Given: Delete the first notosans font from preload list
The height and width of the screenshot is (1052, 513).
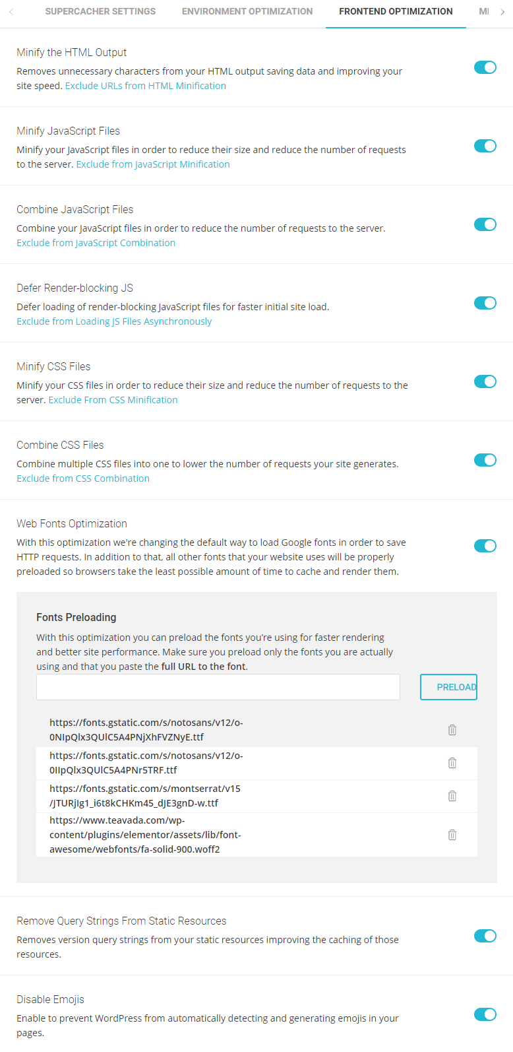Looking at the screenshot, I should coord(452,729).
